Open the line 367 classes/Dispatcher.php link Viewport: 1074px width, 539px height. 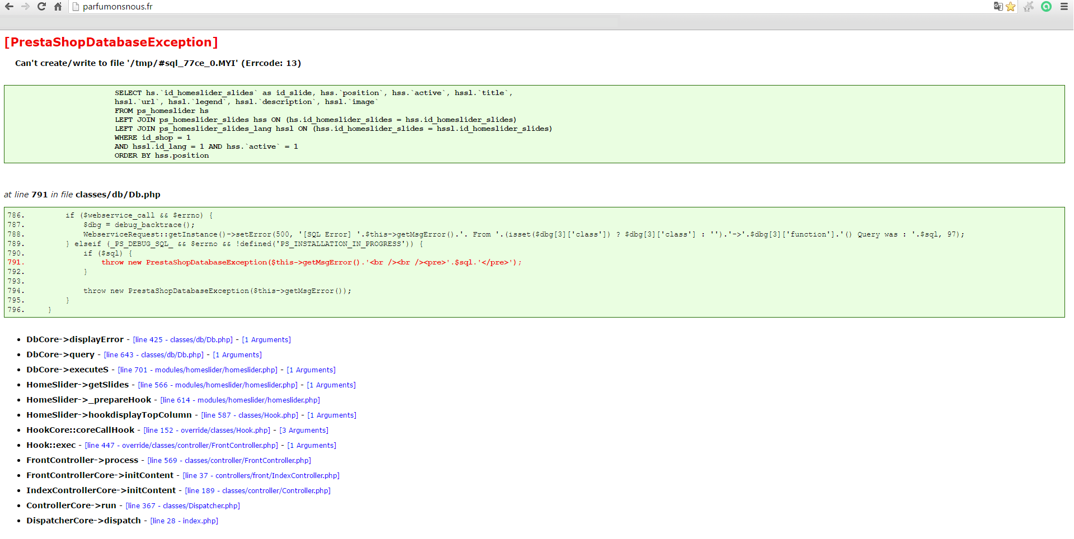(183, 506)
